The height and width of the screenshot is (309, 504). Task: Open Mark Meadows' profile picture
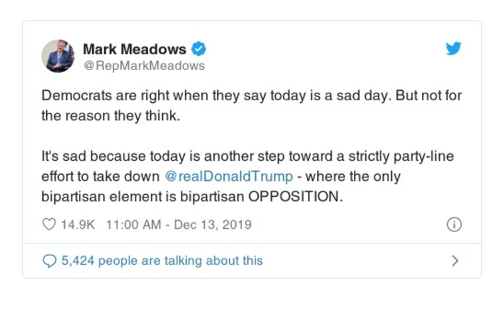(58, 56)
